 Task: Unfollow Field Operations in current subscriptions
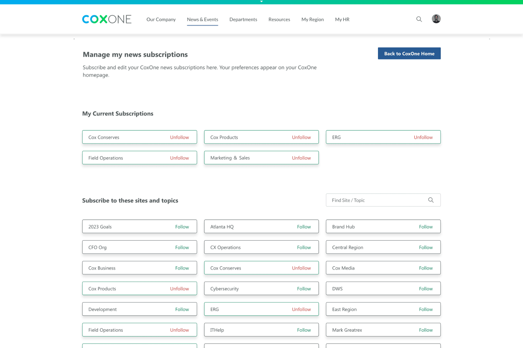coord(180,158)
